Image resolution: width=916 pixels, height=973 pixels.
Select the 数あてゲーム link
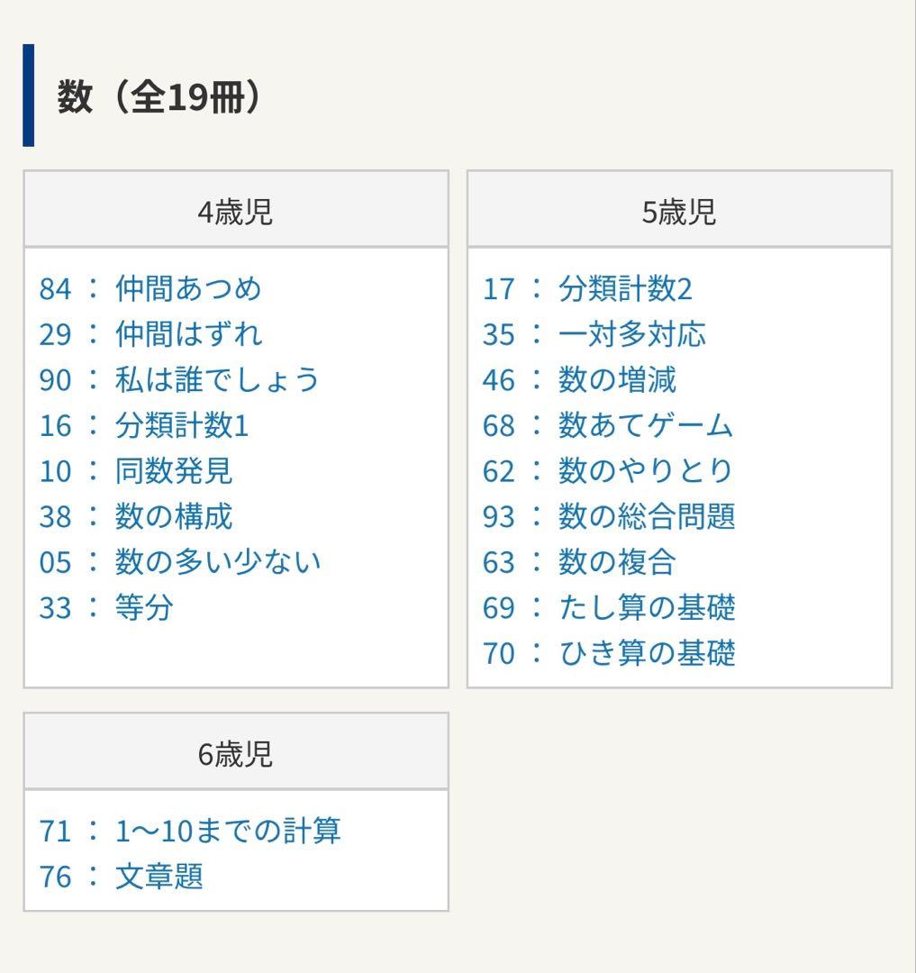coord(644,425)
